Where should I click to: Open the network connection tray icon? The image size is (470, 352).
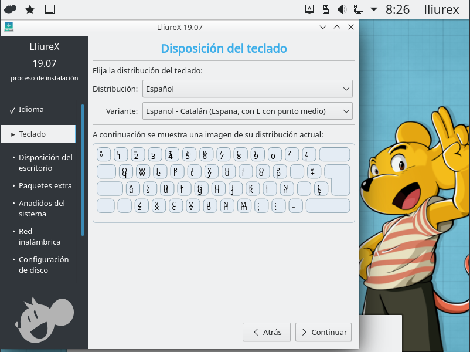pyautogui.click(x=358, y=9)
